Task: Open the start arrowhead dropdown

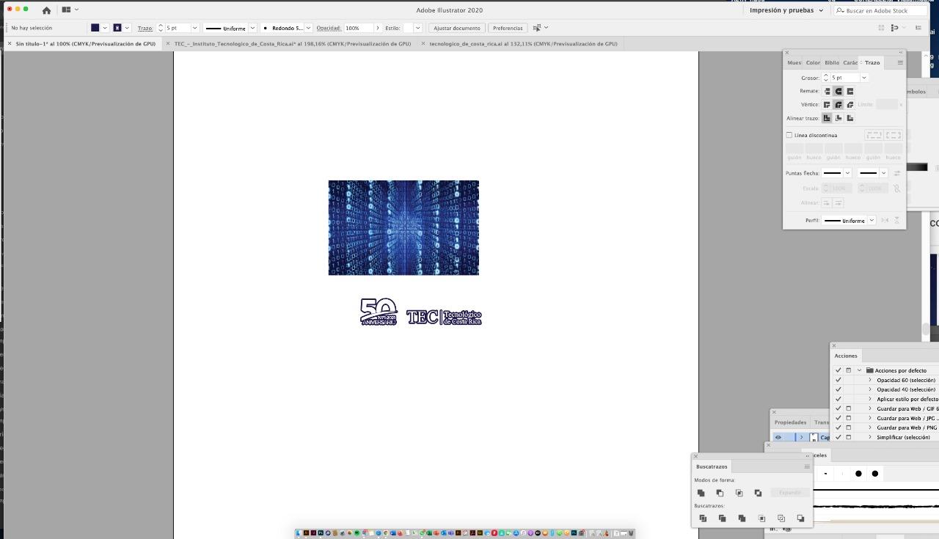Action: (x=847, y=173)
